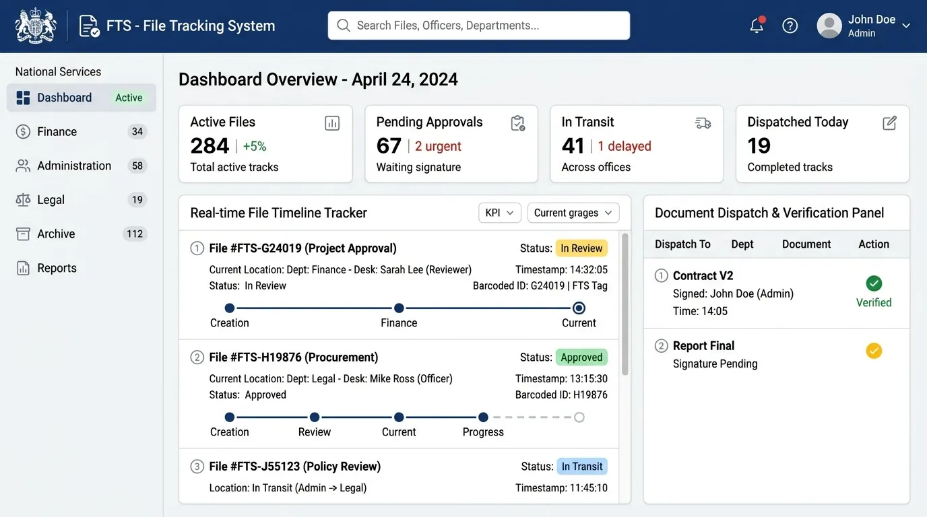Click the Dispatched Today edit icon
Screen dimensions: 927x517
click(x=889, y=123)
